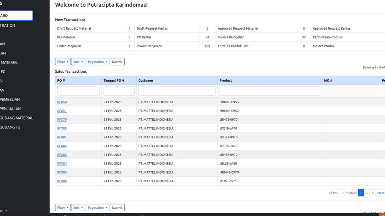
Task: Open the Pagination dropdown below the table
Action: [x=97, y=208]
